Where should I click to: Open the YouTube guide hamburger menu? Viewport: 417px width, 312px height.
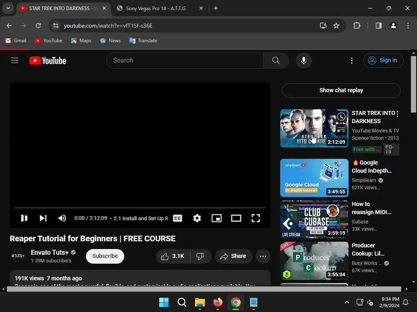15,61
